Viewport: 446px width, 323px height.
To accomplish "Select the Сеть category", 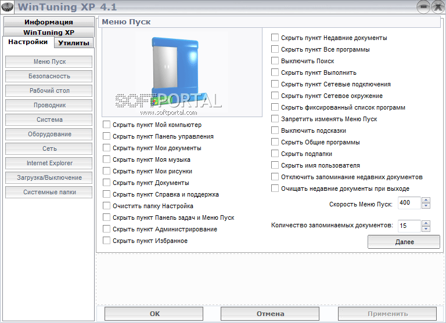I will click(49, 148).
